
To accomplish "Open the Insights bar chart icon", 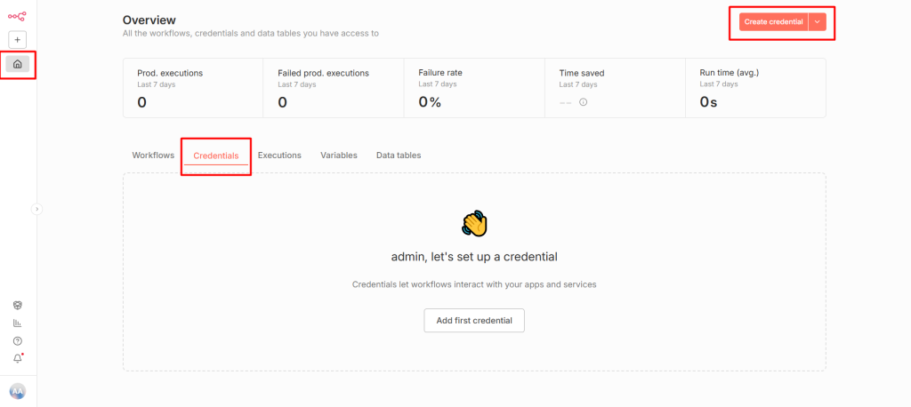I will point(18,323).
